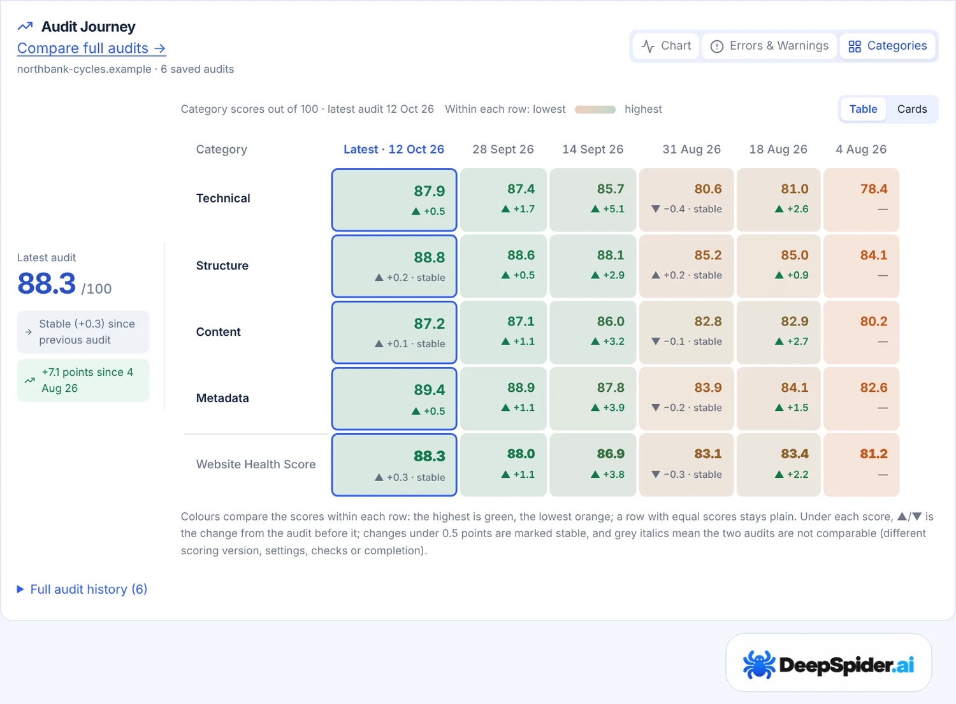The width and height of the screenshot is (956, 704).
Task: Click the Audit Journey trend icon
Action: point(25,27)
